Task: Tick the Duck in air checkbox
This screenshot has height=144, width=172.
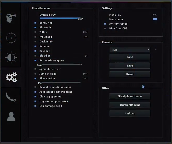Action: point(35,42)
